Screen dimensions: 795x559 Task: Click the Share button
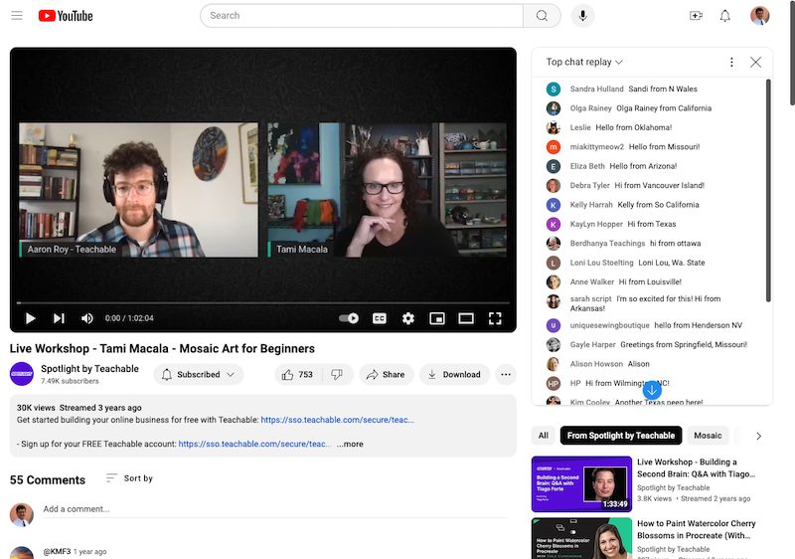386,375
